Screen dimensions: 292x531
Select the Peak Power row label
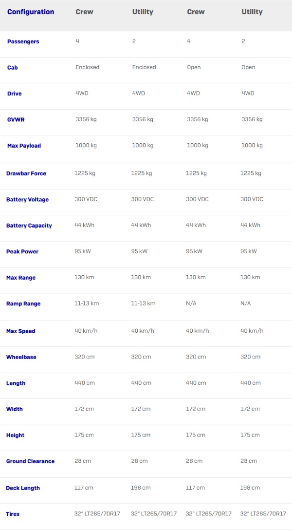pyautogui.click(x=22, y=251)
